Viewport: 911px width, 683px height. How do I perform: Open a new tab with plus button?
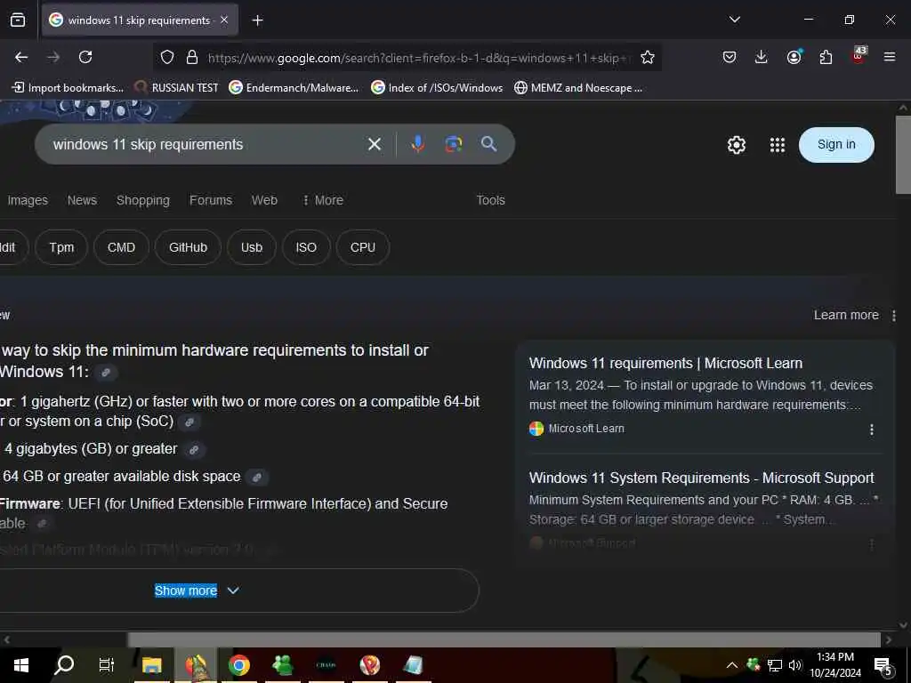257,20
